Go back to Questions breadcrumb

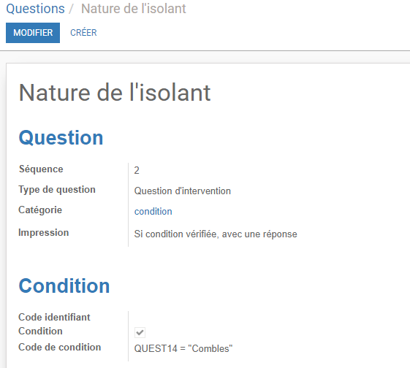(x=35, y=9)
